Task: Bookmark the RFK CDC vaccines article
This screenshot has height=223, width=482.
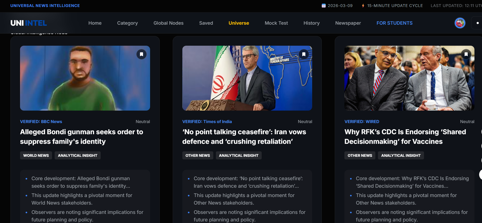Action: tap(466, 54)
